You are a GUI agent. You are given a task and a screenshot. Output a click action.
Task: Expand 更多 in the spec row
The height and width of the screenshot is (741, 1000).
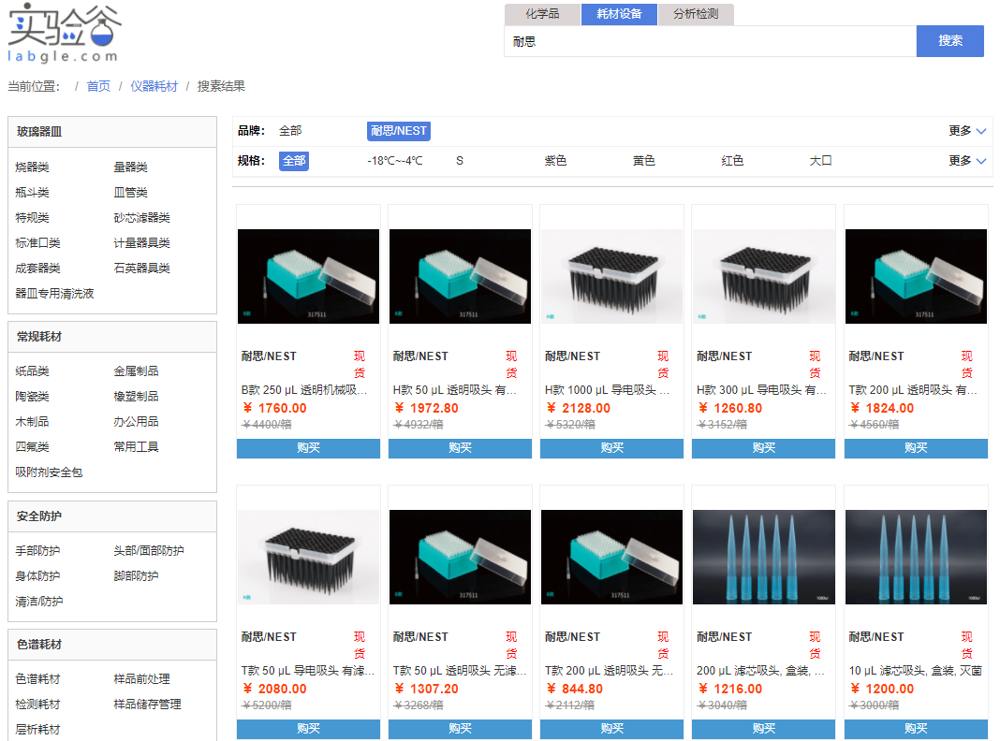coord(967,161)
